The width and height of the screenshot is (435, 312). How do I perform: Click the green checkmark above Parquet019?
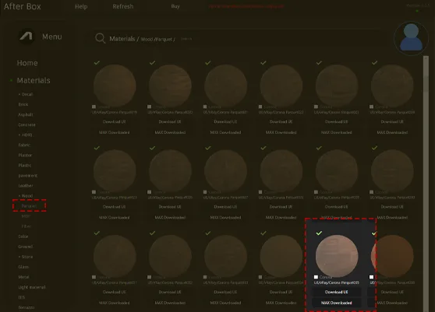97,63
